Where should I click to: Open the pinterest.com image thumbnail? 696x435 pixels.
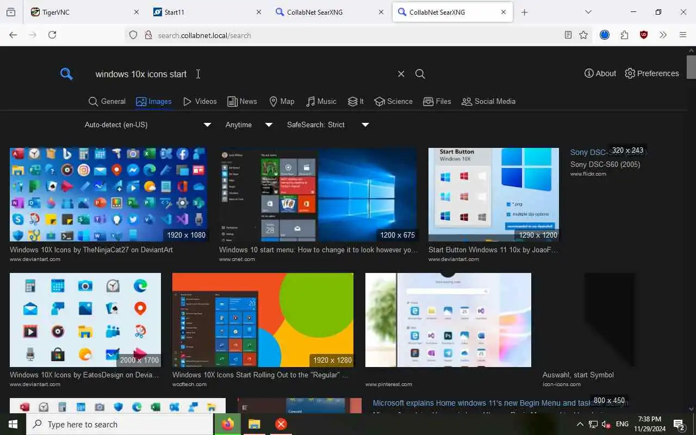(x=448, y=320)
